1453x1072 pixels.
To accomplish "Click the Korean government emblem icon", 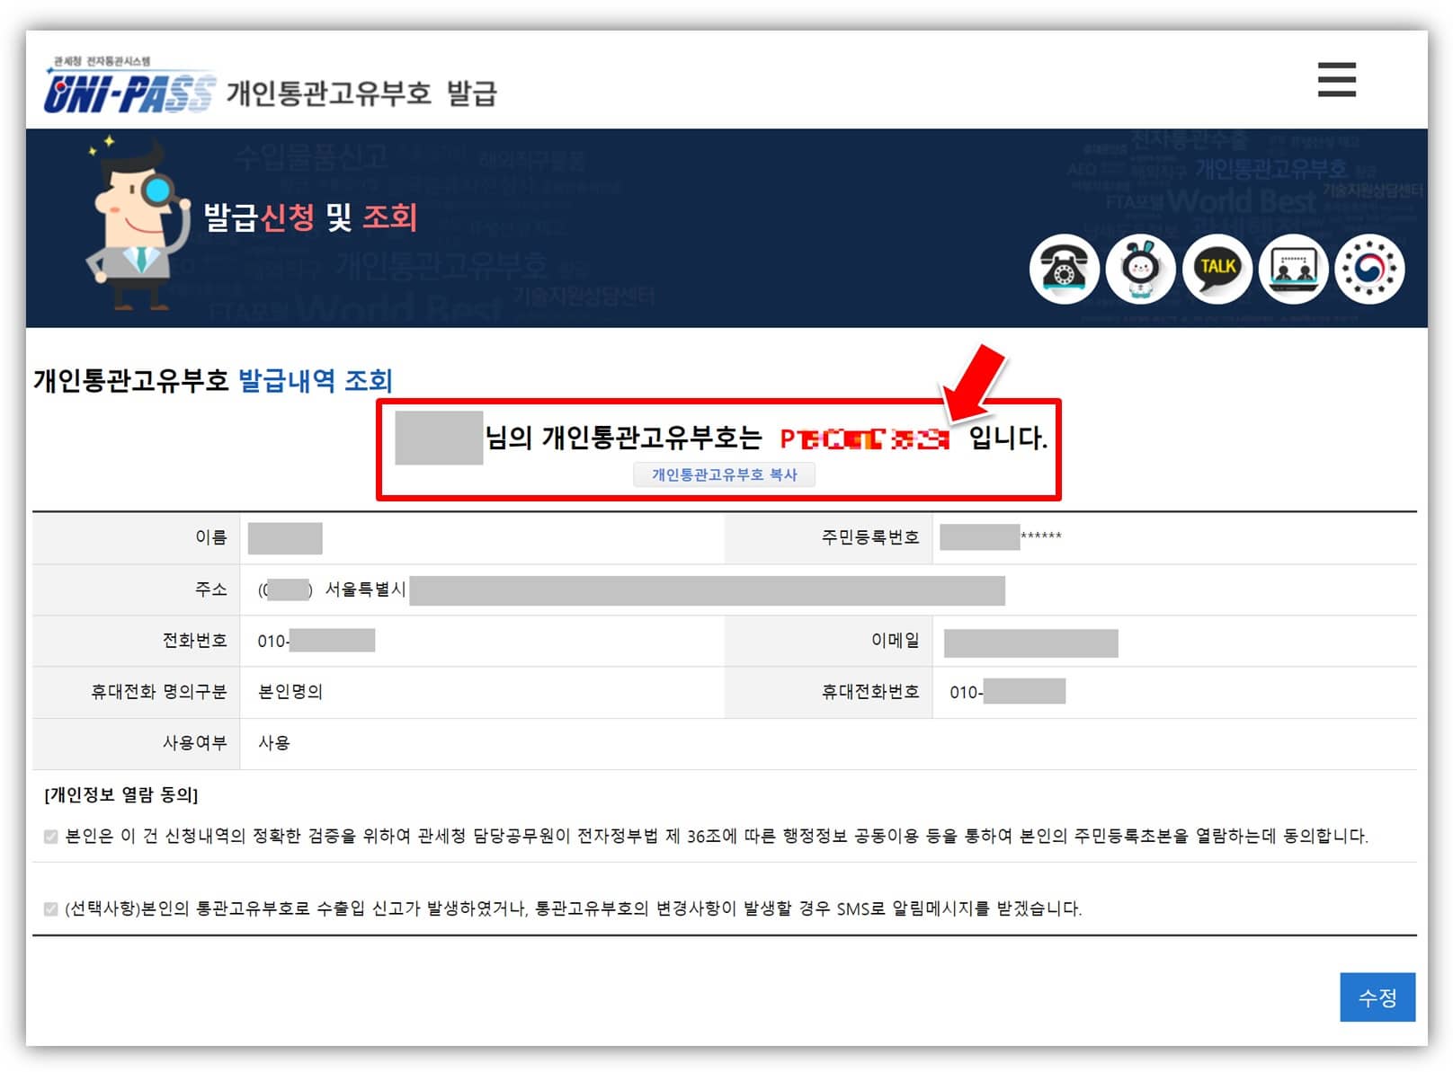I will click(1369, 270).
